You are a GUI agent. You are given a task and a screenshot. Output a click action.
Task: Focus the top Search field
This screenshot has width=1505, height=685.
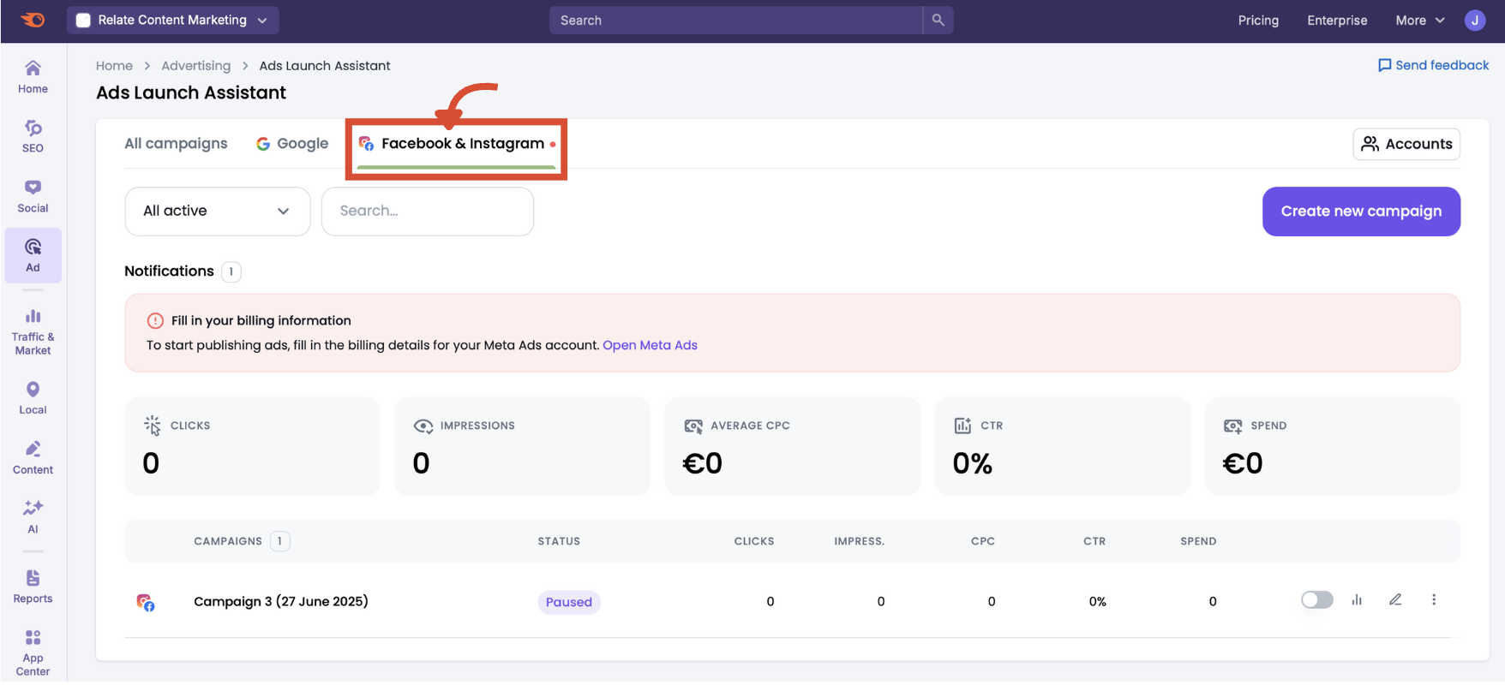point(735,20)
